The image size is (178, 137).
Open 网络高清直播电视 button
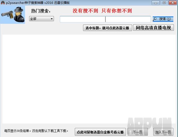tap(153, 28)
